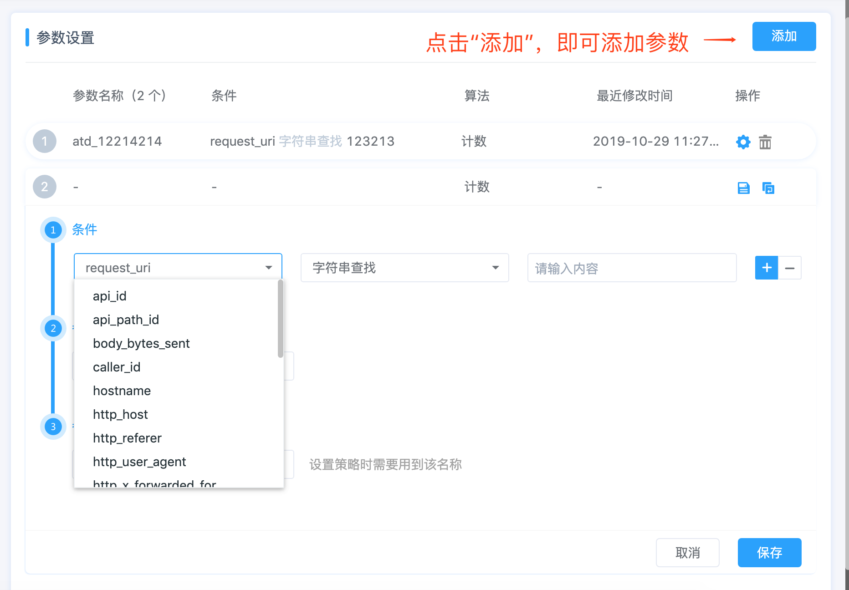This screenshot has height=590, width=849.
Task: Choose api_path_id option
Action: click(x=178, y=320)
